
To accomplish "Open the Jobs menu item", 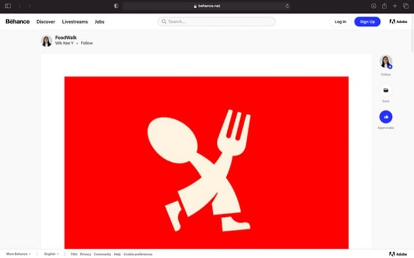I will [99, 22].
